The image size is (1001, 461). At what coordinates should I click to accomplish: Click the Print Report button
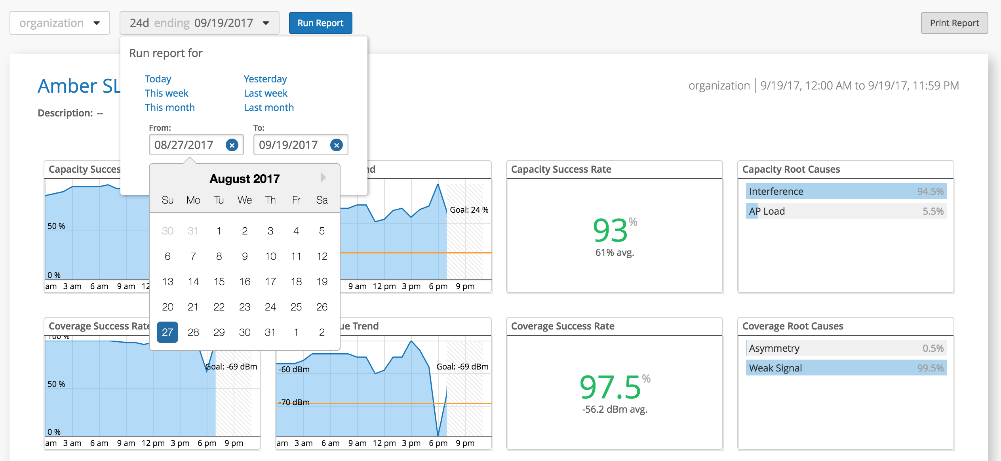(954, 23)
